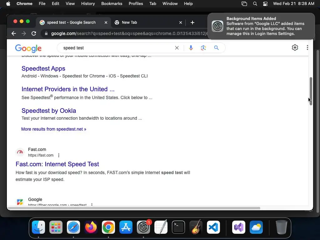
Task: Open Google apps dots menu
Action: [307, 47]
